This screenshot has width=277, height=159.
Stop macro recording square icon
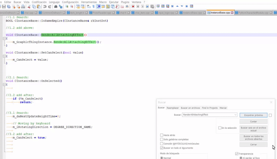pyautogui.click(x=138, y=7)
